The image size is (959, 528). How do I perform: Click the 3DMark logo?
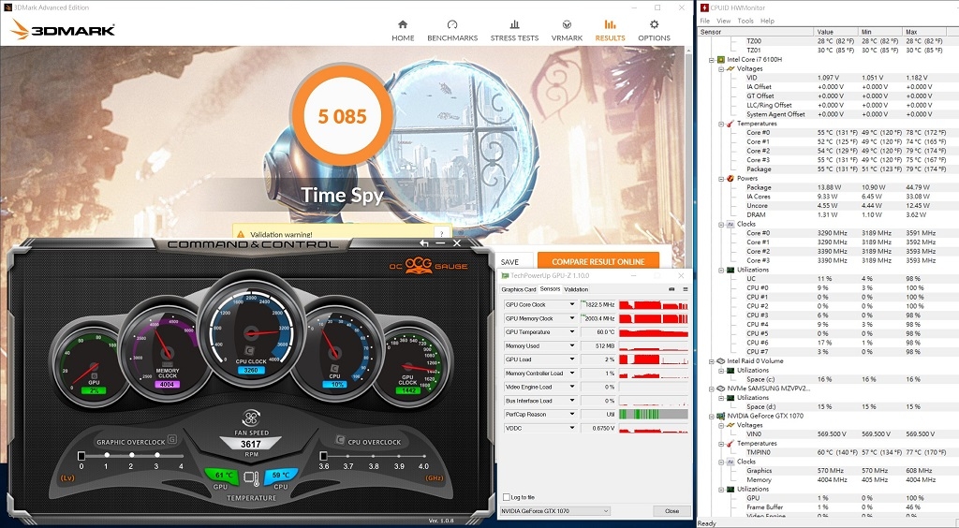(x=63, y=29)
